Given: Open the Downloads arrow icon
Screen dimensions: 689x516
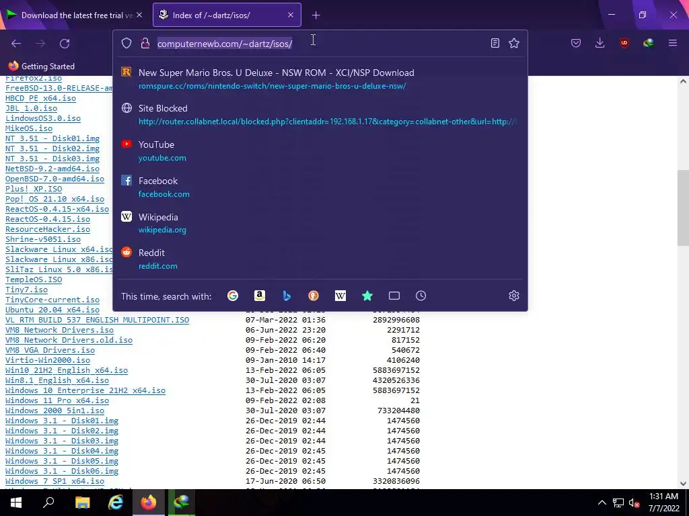Looking at the screenshot, I should point(600,43).
